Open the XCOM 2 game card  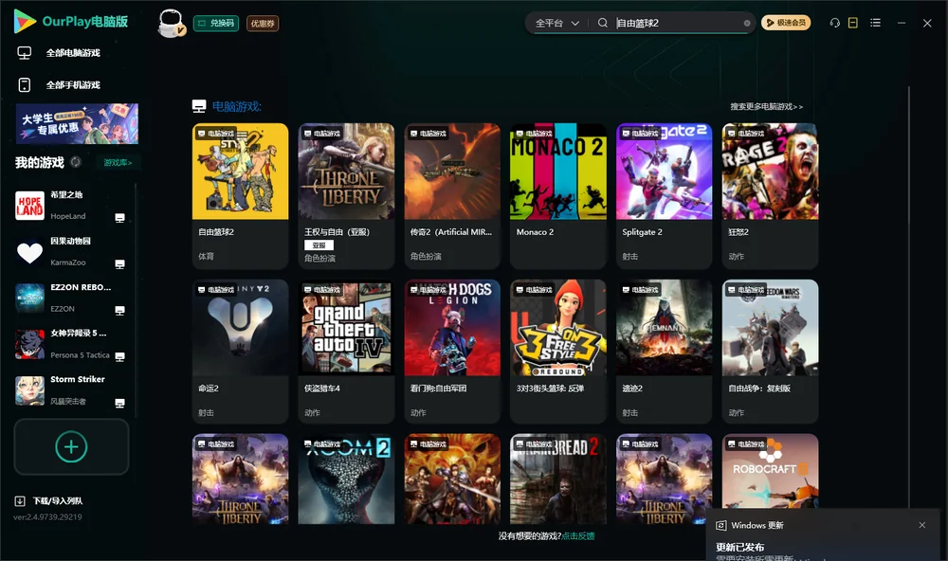coord(346,479)
